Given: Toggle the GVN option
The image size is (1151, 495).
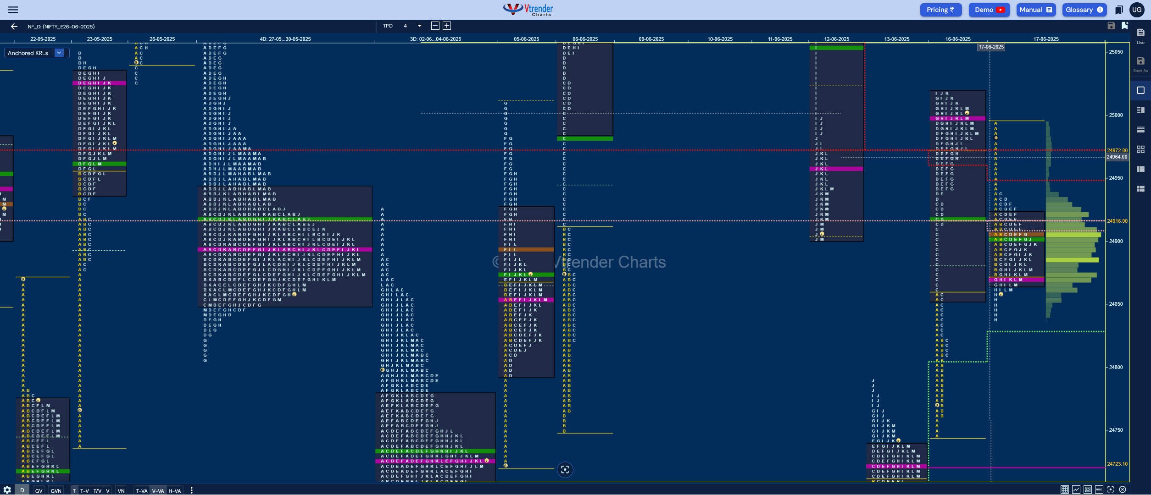Looking at the screenshot, I should point(56,490).
